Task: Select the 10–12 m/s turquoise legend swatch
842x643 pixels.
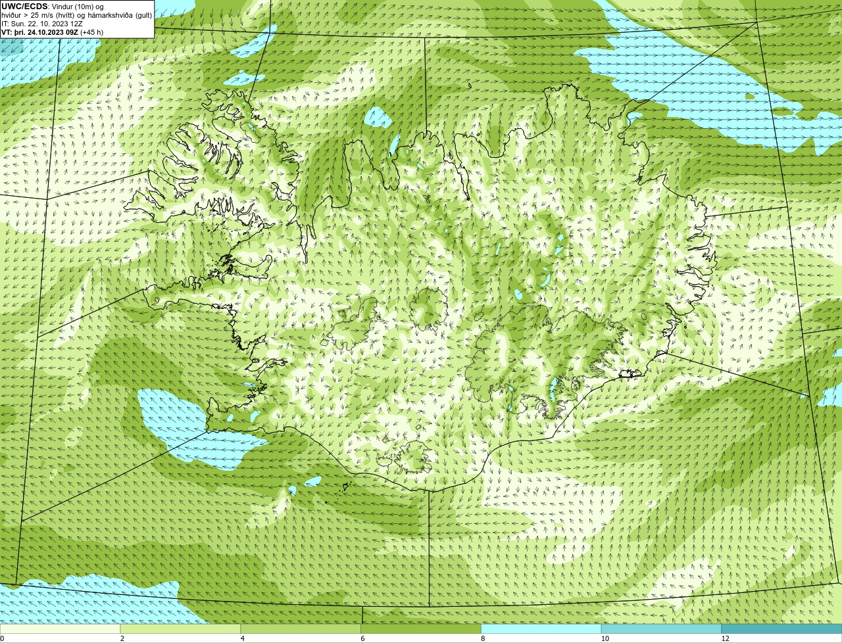Action: (x=662, y=629)
